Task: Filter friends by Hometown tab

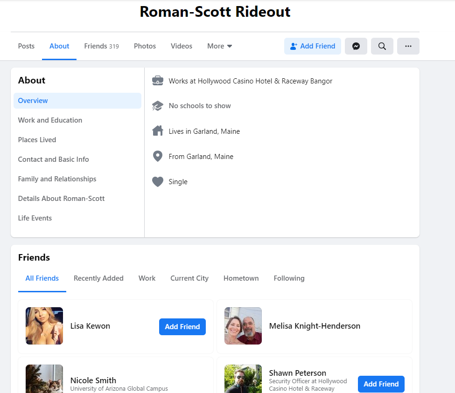Action: (x=241, y=278)
